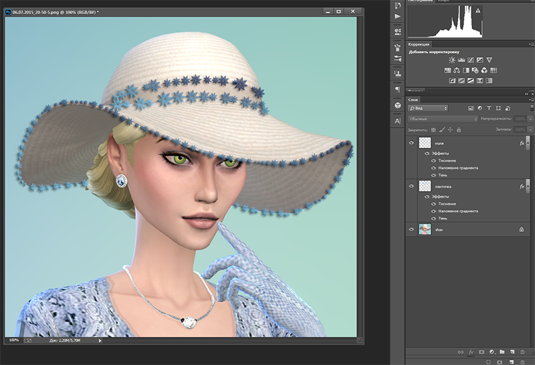This screenshot has width=535, height=365.
Task: Filter layers by smart objects icon
Action: point(508,108)
